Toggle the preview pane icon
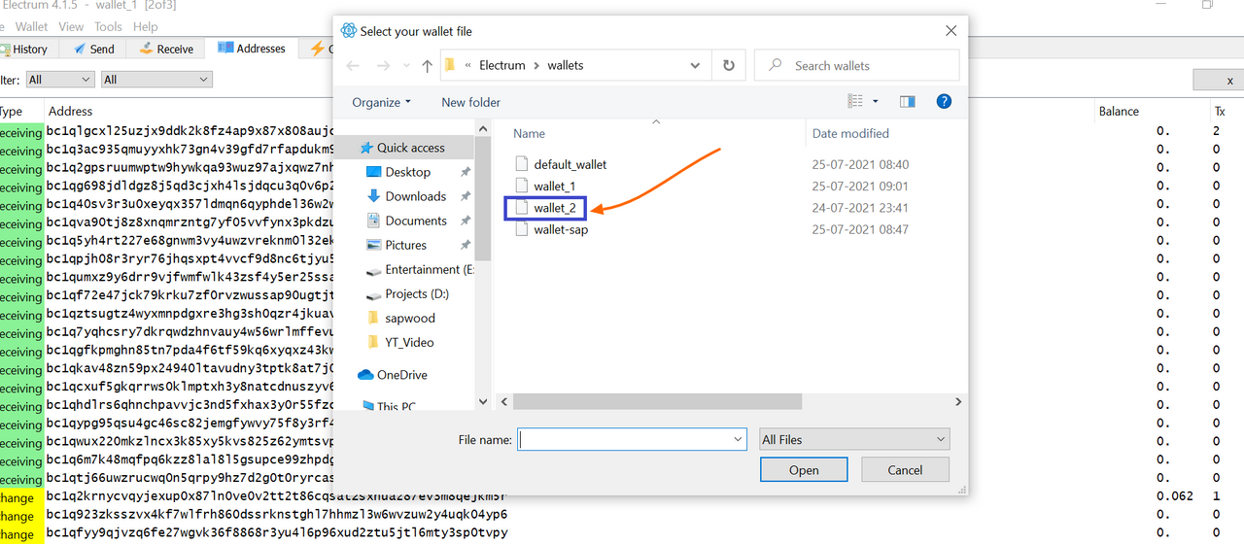1244x544 pixels. click(908, 101)
